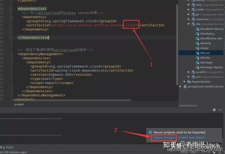This screenshot has width=225, height=154.
Task: Fold the dependencyManagement block
Action: 12,54
